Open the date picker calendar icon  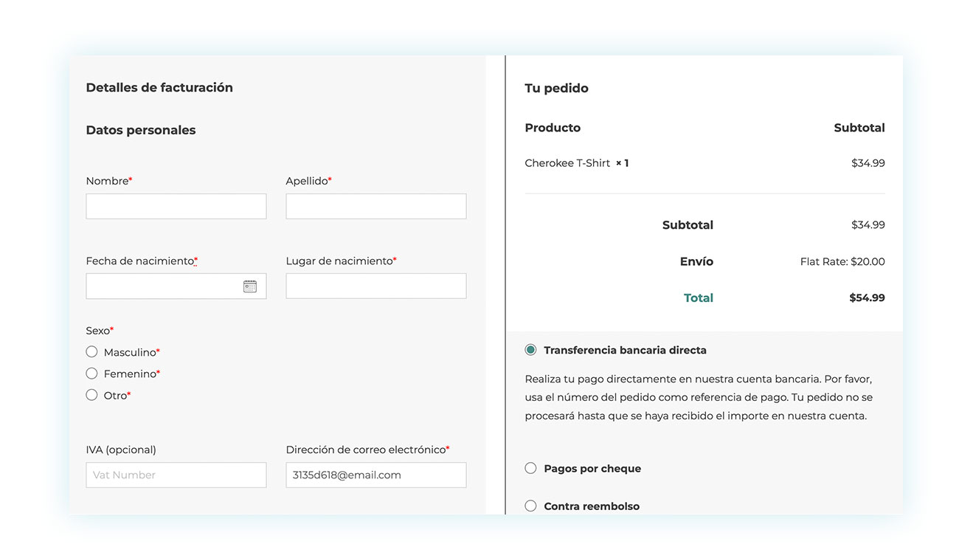tap(252, 286)
